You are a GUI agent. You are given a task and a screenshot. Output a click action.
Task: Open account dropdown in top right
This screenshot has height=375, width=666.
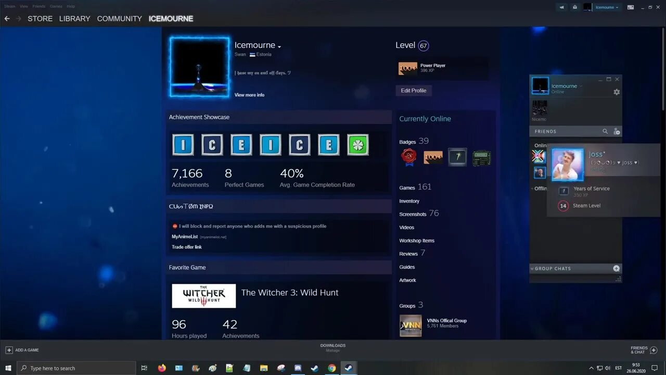(607, 7)
